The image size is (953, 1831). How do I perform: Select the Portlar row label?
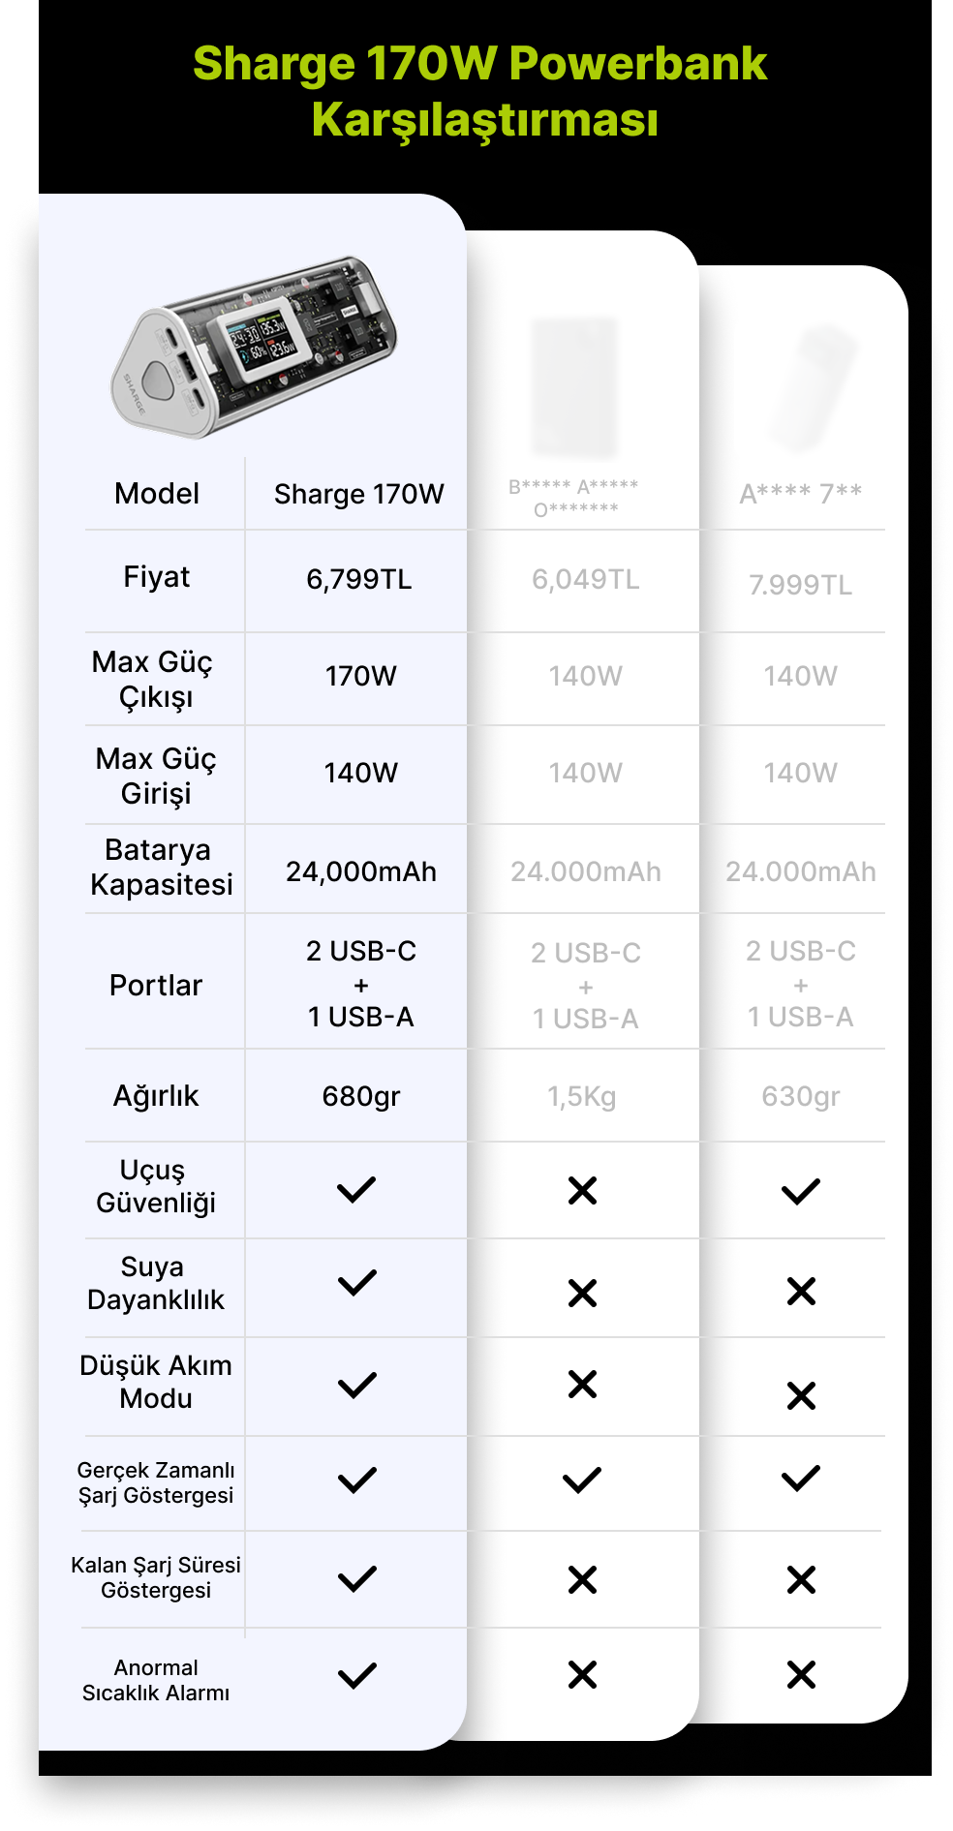156,985
